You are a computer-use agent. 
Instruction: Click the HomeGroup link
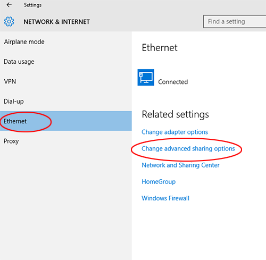click(x=159, y=182)
